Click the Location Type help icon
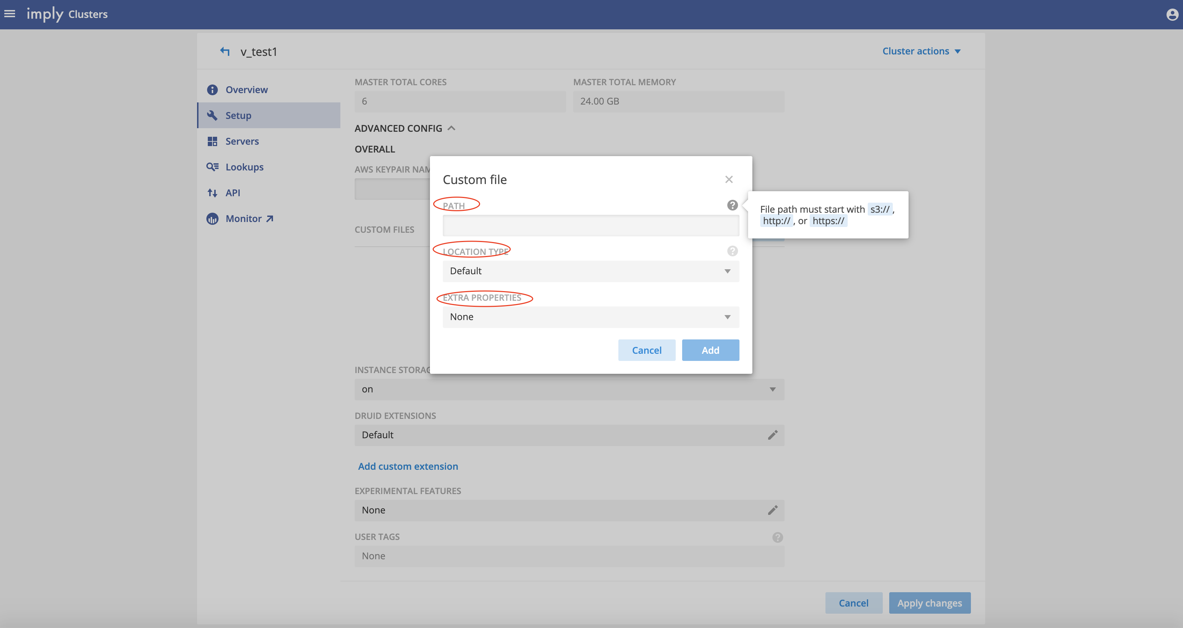This screenshot has height=628, width=1183. [x=733, y=251]
